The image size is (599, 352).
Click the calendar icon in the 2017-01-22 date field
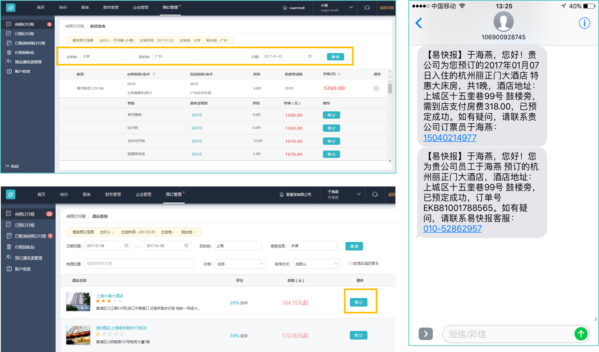[310, 56]
